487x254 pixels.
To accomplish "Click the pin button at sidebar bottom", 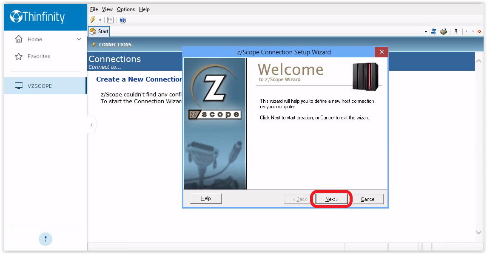I will pos(46,239).
